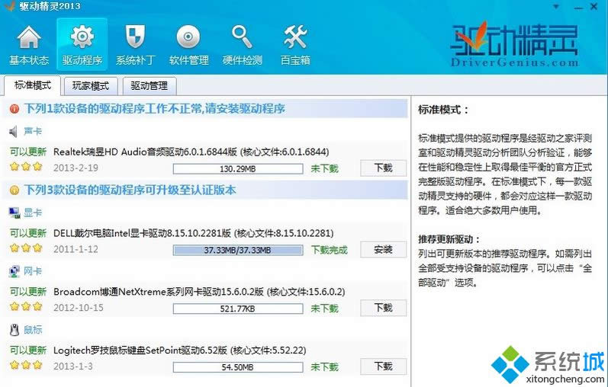Screen dimensions: 608x387
Task: Download the Broadcom NetXtreme driver
Action: point(383,308)
